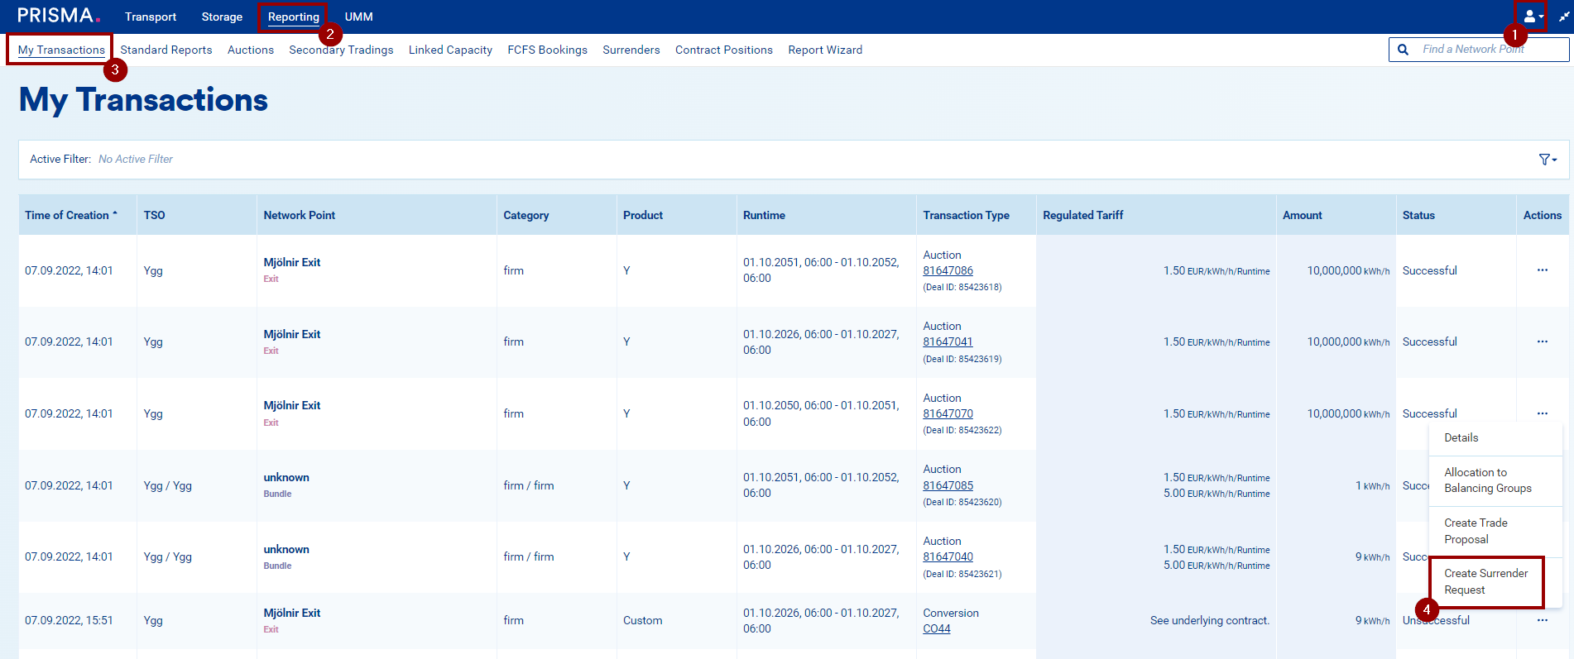Open the filter funnel dropdown
The width and height of the screenshot is (1574, 659).
point(1546,160)
